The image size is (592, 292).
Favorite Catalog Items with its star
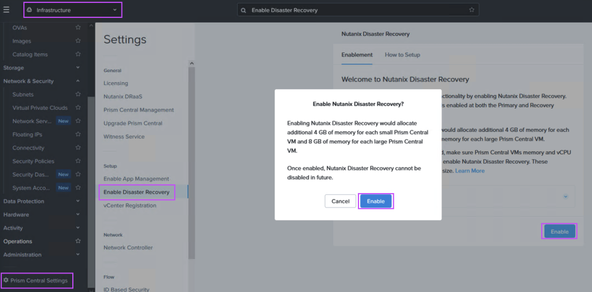pos(78,54)
